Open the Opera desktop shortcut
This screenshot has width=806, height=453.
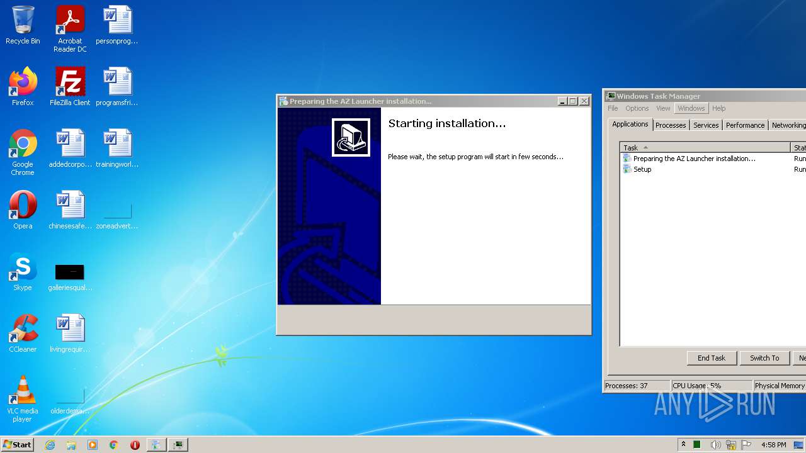tap(23, 210)
